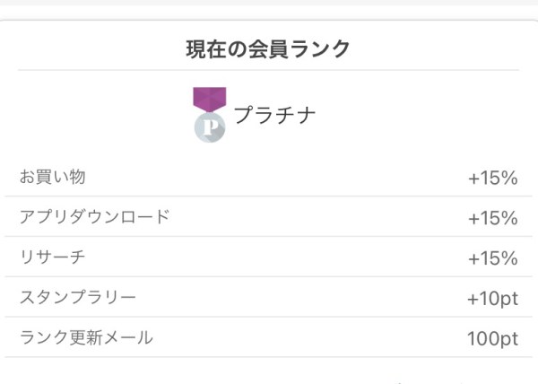This screenshot has width=538, height=384.
Task: Tap the +15% bonus next to リサーチ
Action: click(x=492, y=258)
